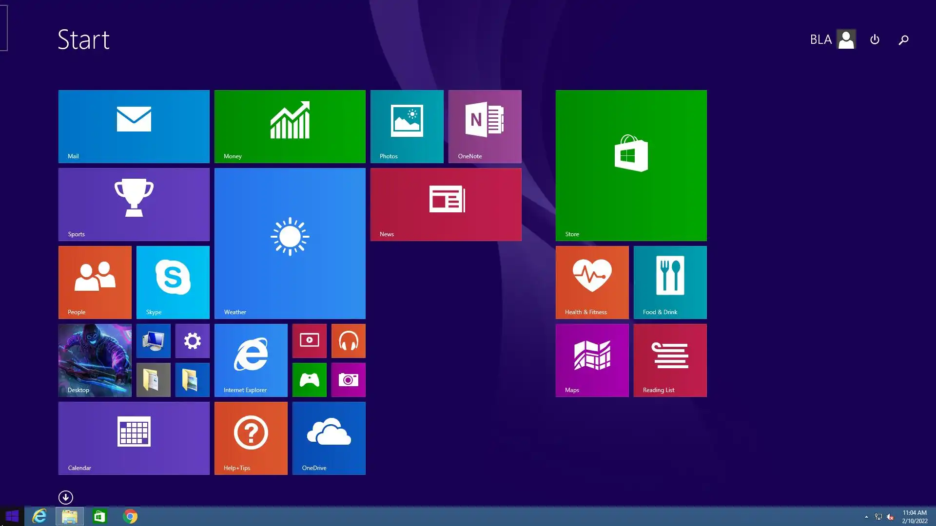Open the power options menu
Image resolution: width=936 pixels, height=526 pixels.
875,39
